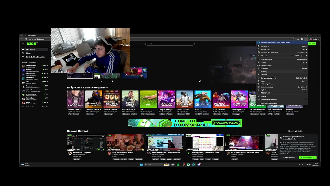The height and width of the screenshot is (186, 330).
Task: Open İndirilenler from the Edge menu
Action: coord(282,68)
